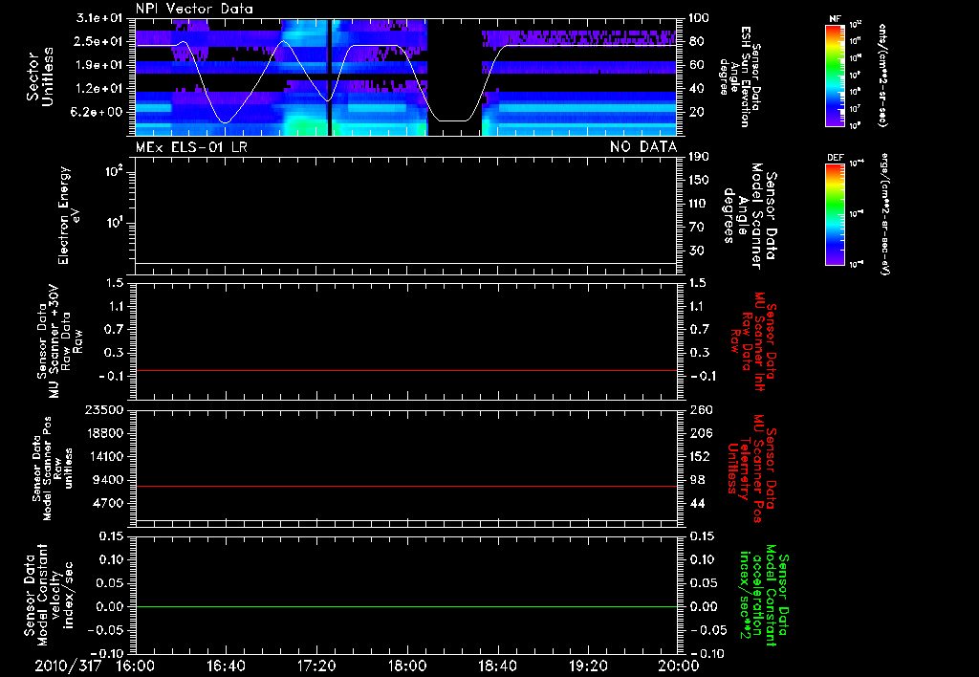979x677 pixels.
Task: Click the 14100 scanner position tick
Action: [x=104, y=456]
